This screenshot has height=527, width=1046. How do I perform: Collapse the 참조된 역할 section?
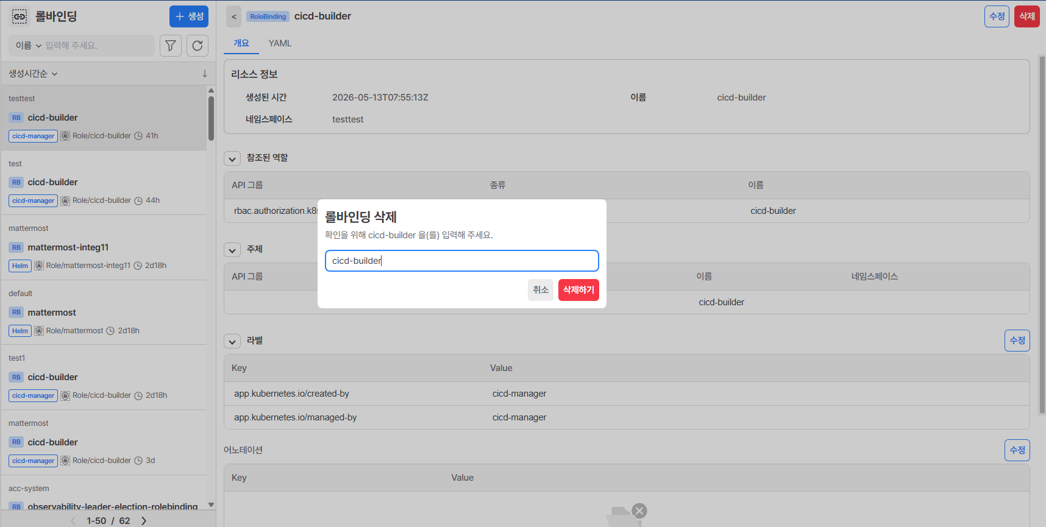(x=232, y=158)
